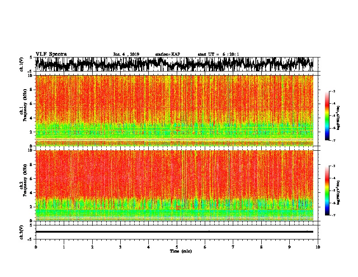Click the time axis tick label "0"
The height and width of the screenshot is (277, 358).
(36, 247)
